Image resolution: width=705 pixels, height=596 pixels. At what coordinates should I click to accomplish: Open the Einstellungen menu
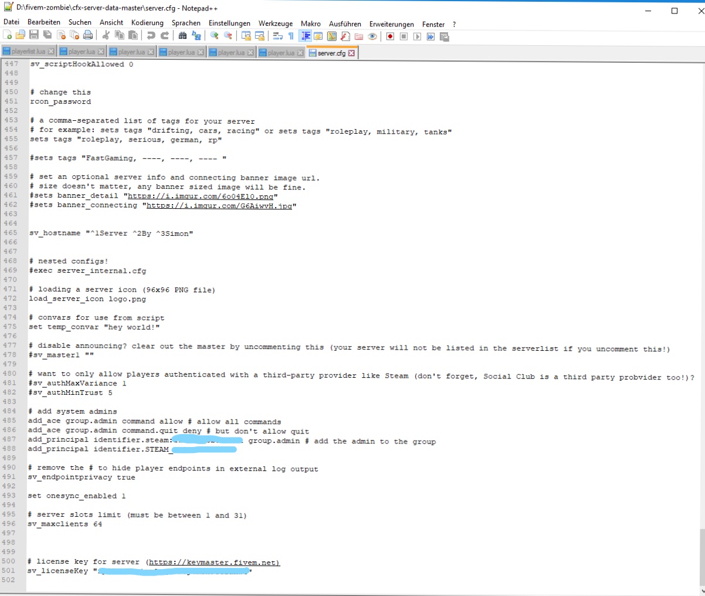(x=229, y=23)
